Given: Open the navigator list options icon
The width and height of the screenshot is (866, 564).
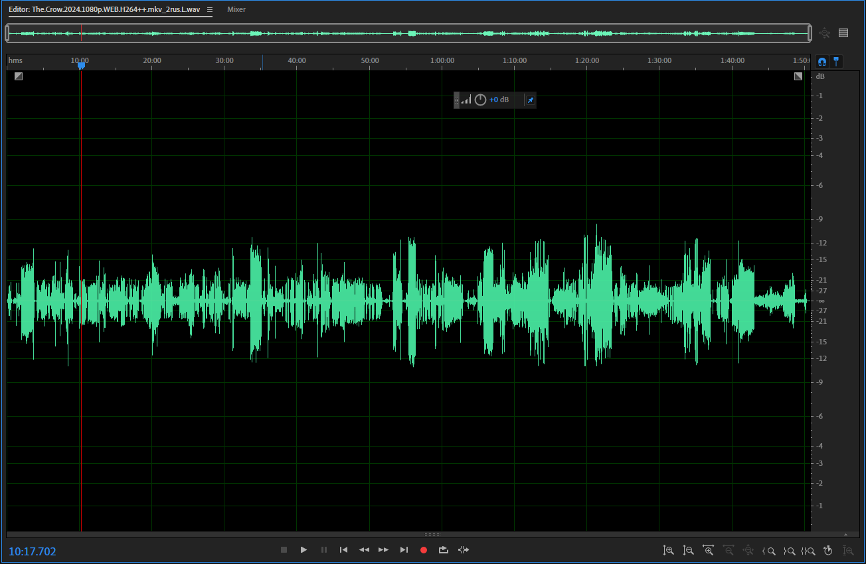Looking at the screenshot, I should pyautogui.click(x=843, y=33).
